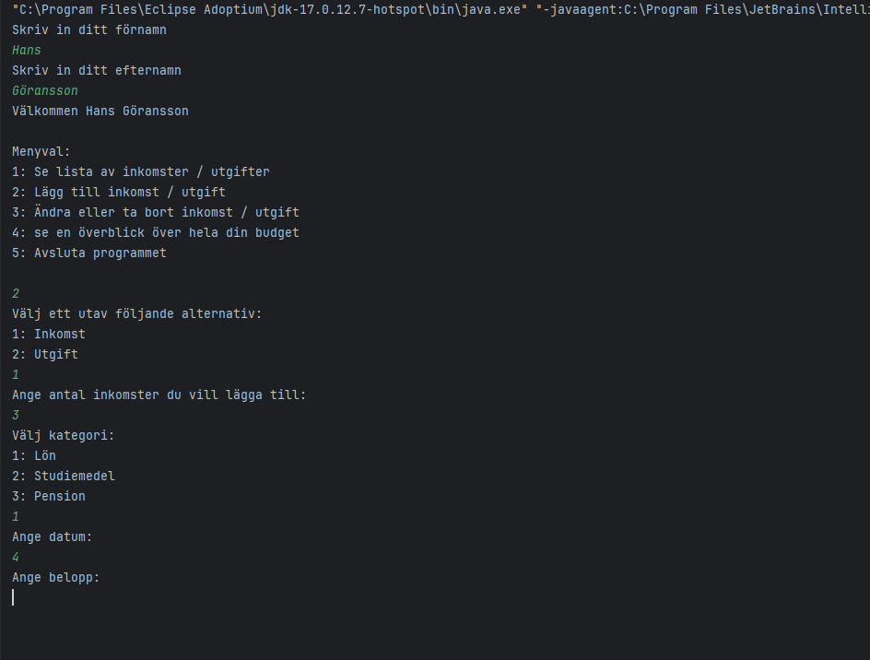870x660 pixels.
Task: Click the '2: Studiemedel' category line
Action: click(x=64, y=477)
